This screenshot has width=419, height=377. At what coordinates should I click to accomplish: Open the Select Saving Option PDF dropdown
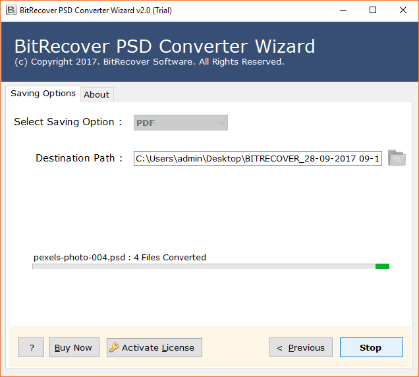[x=181, y=123]
